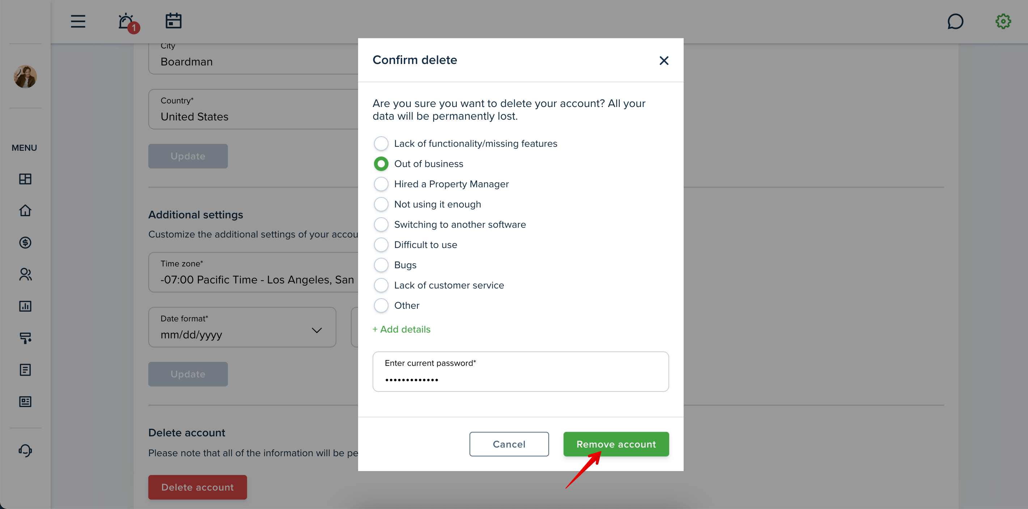This screenshot has width=1028, height=509.
Task: Open the green settings gear icon
Action: [x=1003, y=22]
